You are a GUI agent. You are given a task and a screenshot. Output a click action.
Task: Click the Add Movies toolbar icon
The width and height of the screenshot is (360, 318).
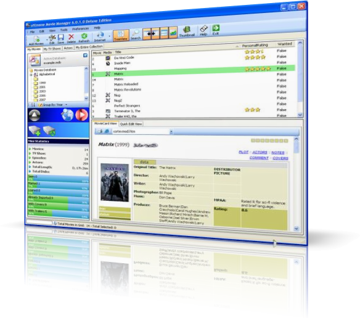coord(37,39)
